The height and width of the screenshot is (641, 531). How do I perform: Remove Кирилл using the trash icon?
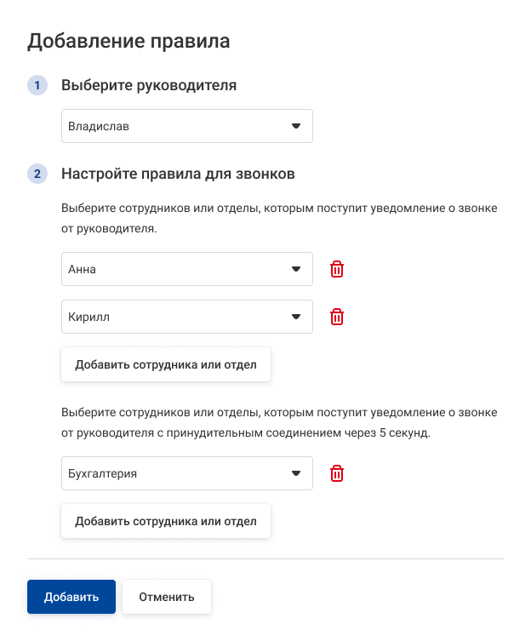coord(337,317)
